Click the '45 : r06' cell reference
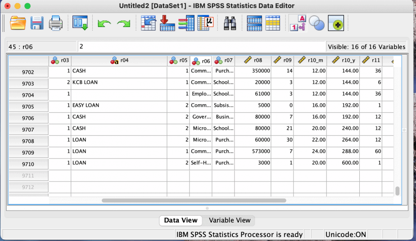This screenshot has width=416, height=241. (41, 47)
